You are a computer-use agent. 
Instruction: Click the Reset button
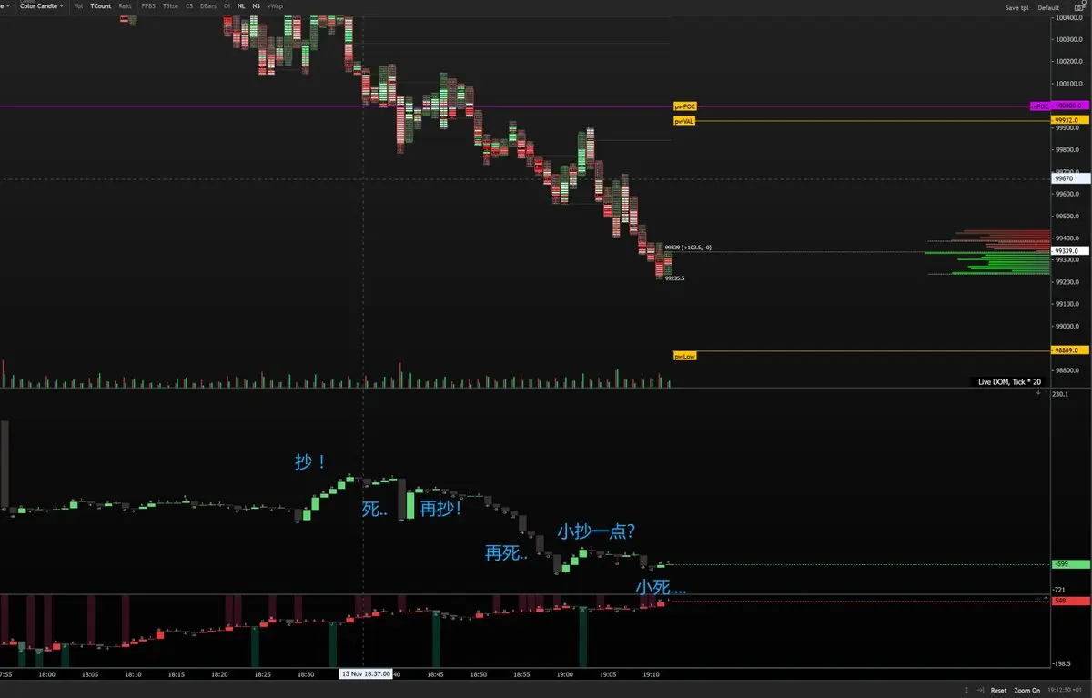point(999,691)
